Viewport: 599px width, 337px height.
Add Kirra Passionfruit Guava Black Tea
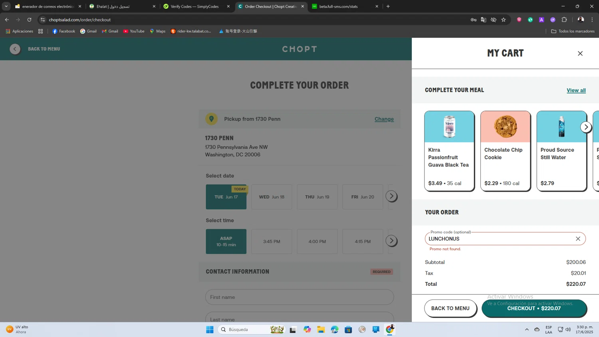click(x=449, y=151)
